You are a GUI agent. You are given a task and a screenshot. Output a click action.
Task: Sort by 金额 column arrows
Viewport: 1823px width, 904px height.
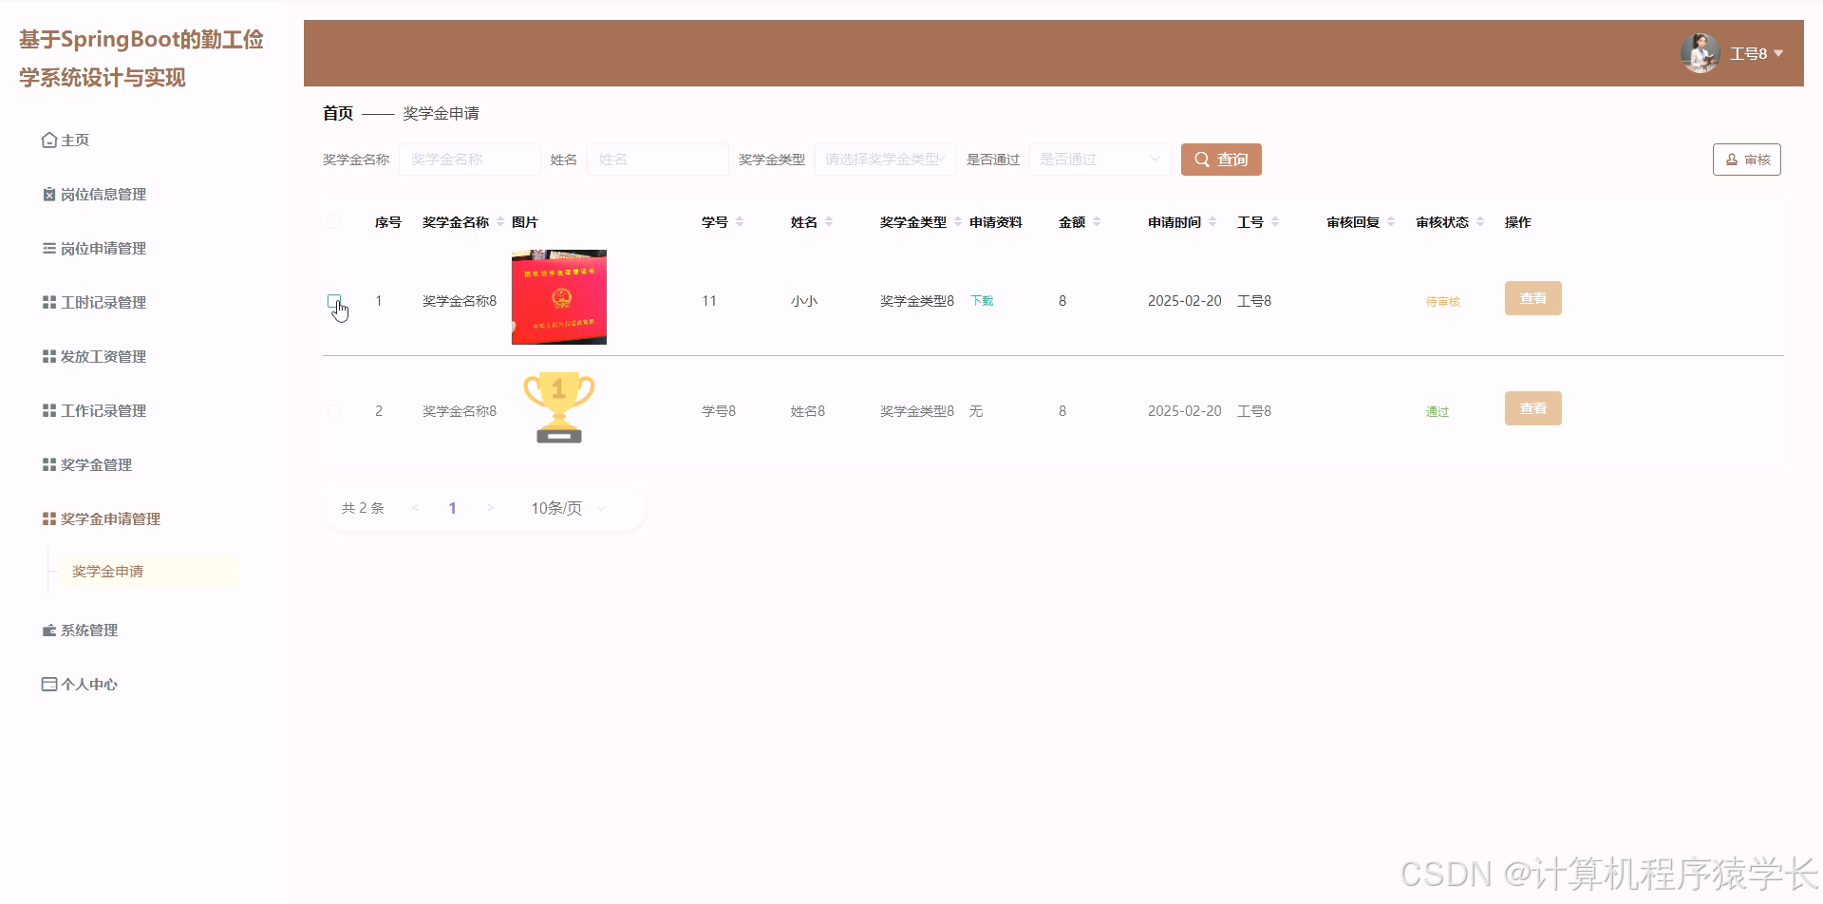click(1097, 222)
